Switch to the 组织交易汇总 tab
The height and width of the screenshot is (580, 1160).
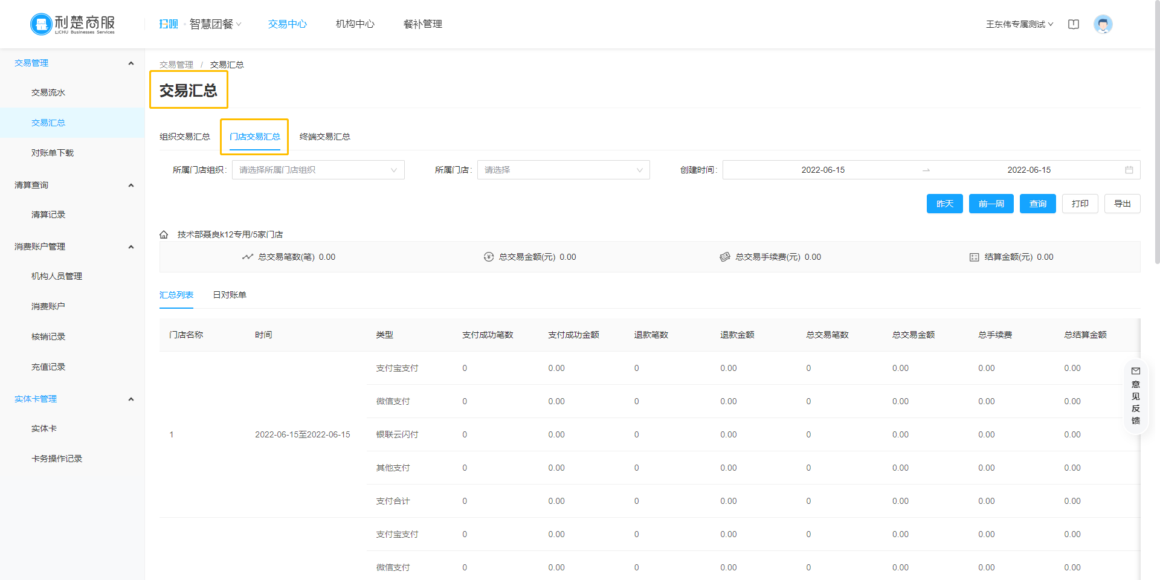tap(185, 137)
